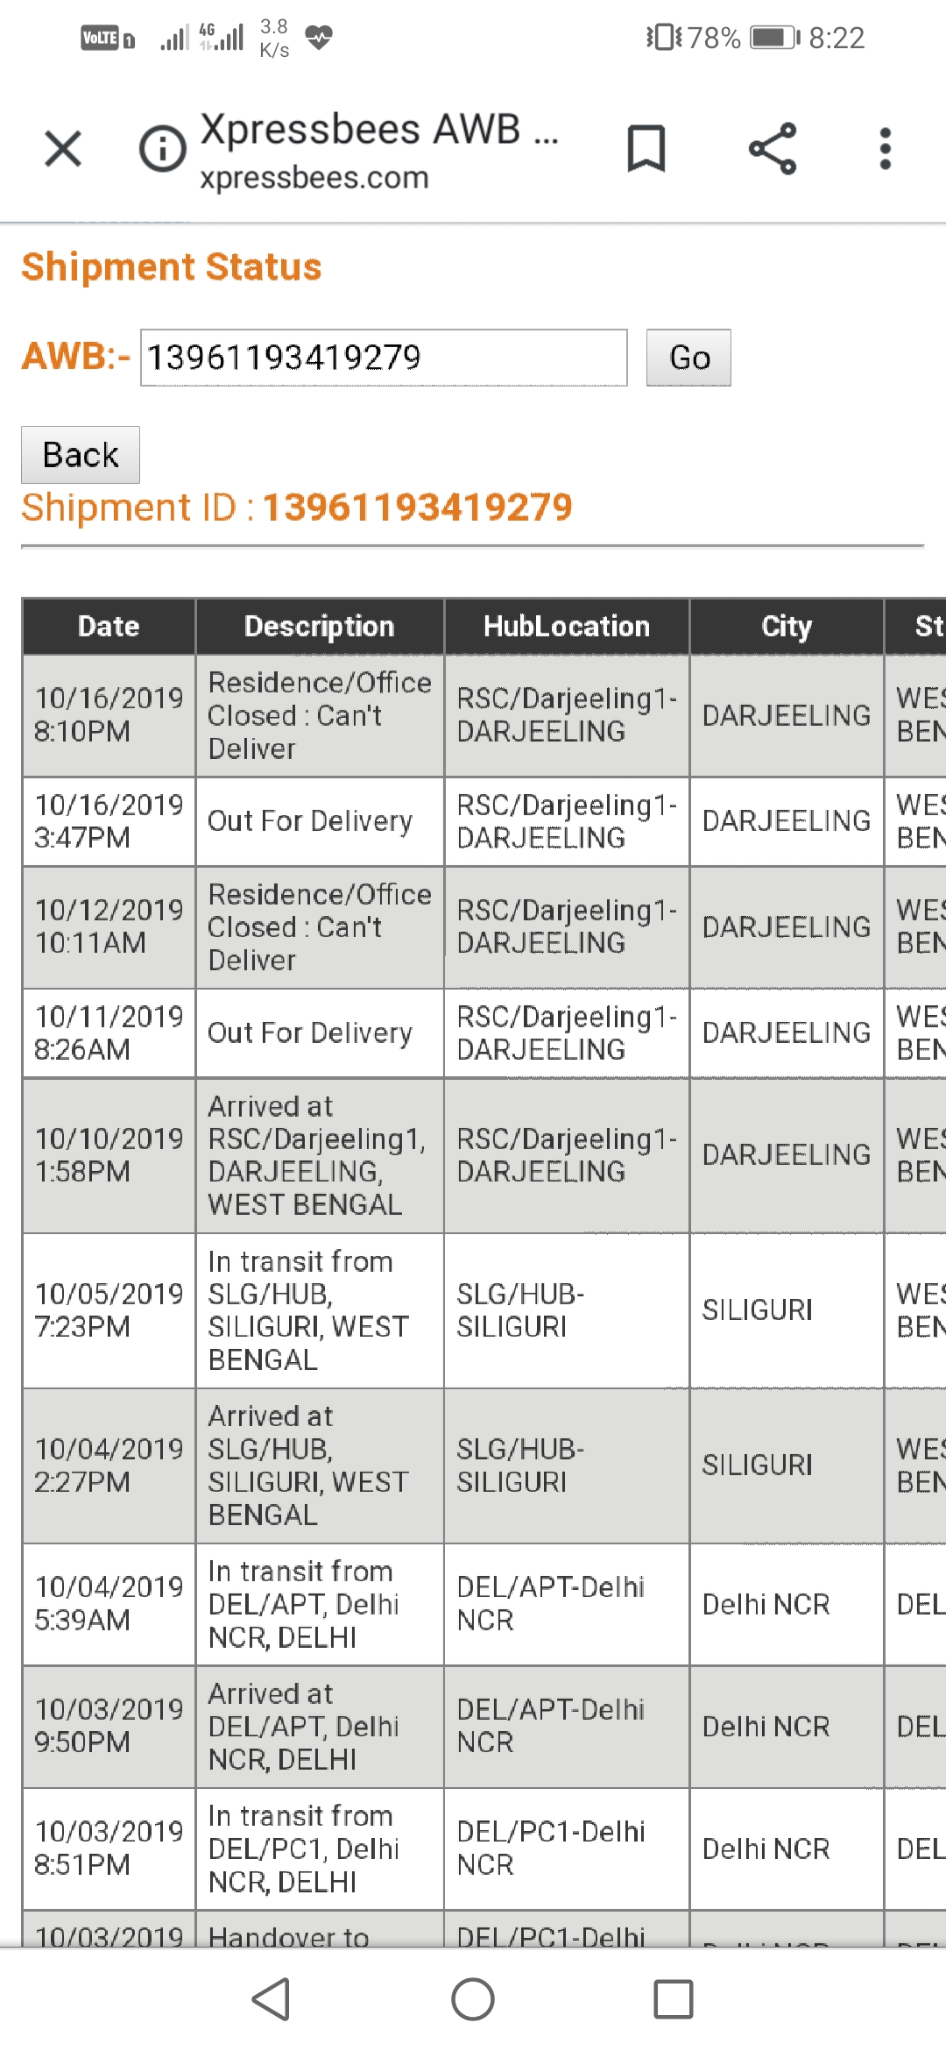Select the 10/16/2019 8:10PM date cell
Screen dimensions: 946x2051
(x=109, y=714)
